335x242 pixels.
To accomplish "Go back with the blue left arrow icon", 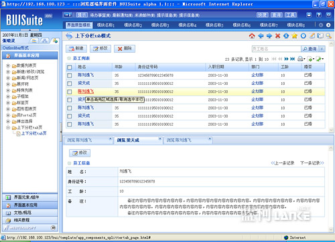I will [x=261, y=35].
